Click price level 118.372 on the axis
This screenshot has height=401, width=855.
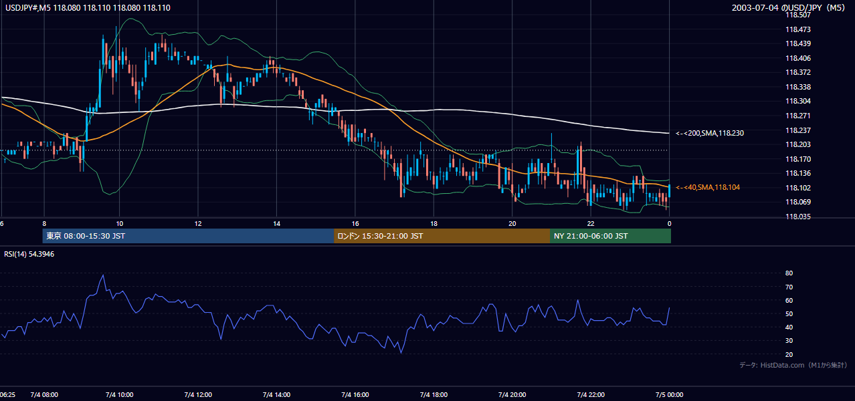tap(798, 72)
